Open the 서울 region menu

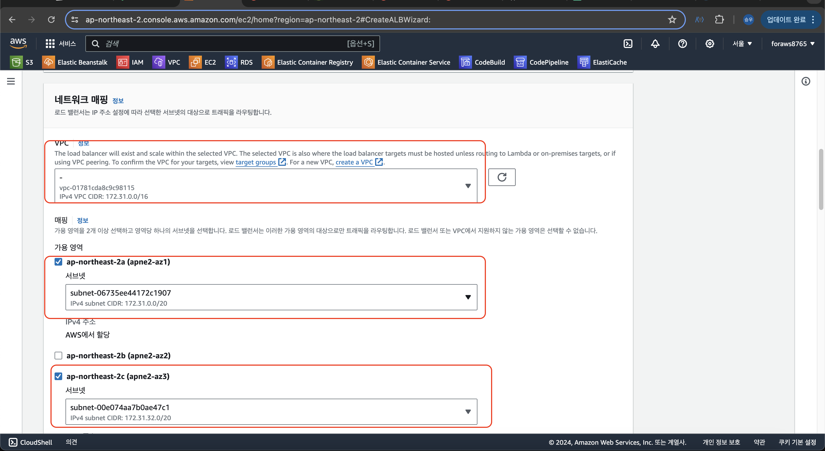tap(742, 44)
